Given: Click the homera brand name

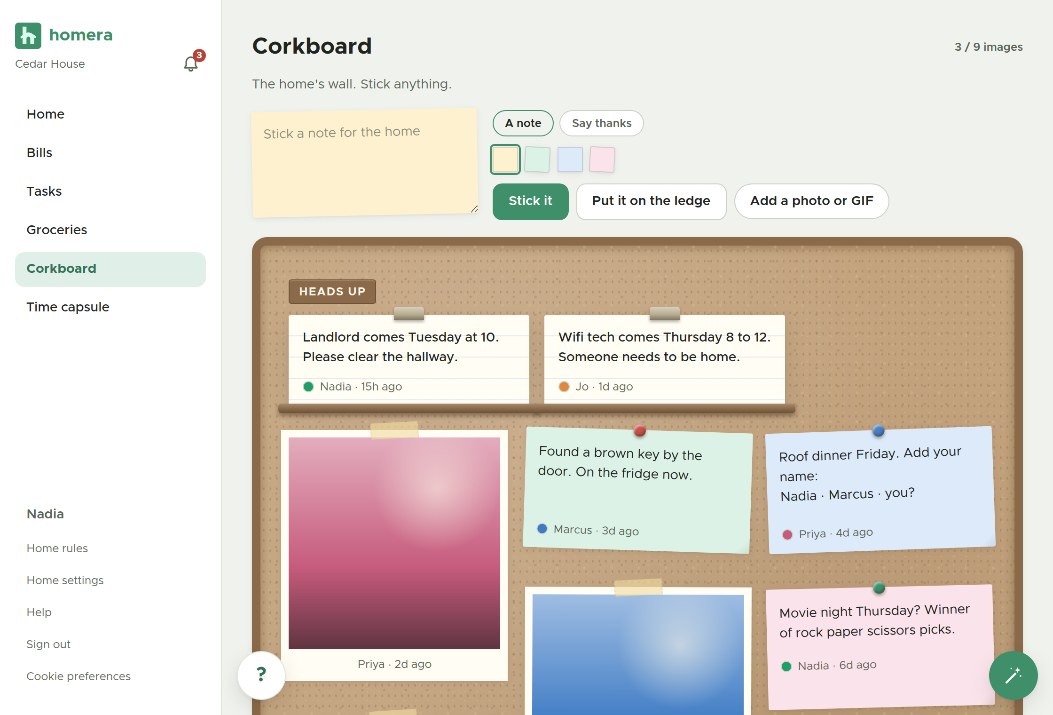Looking at the screenshot, I should pos(81,35).
